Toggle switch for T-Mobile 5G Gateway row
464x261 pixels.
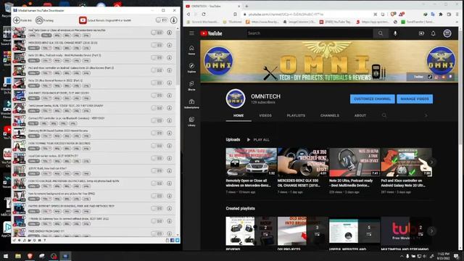click(157, 221)
